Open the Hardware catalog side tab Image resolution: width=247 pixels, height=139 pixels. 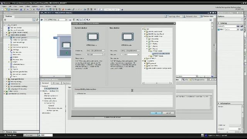(x=245, y=24)
